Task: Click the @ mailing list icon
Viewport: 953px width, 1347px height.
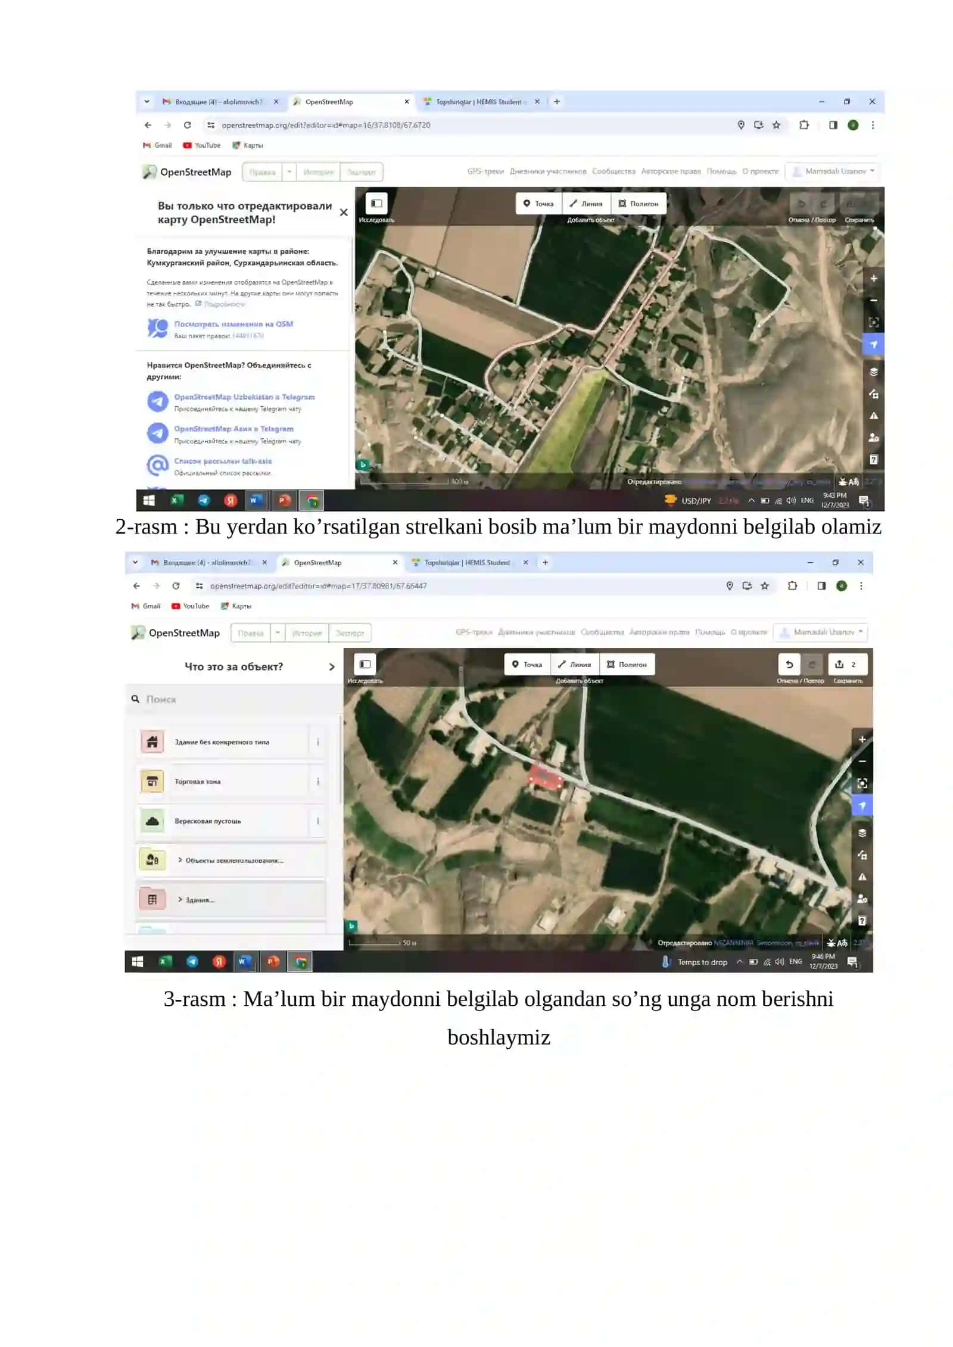Action: pyautogui.click(x=158, y=465)
